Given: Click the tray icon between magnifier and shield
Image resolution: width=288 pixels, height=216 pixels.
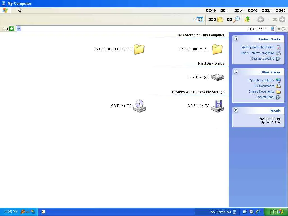Looking at the screenshot, I should click(28, 212).
